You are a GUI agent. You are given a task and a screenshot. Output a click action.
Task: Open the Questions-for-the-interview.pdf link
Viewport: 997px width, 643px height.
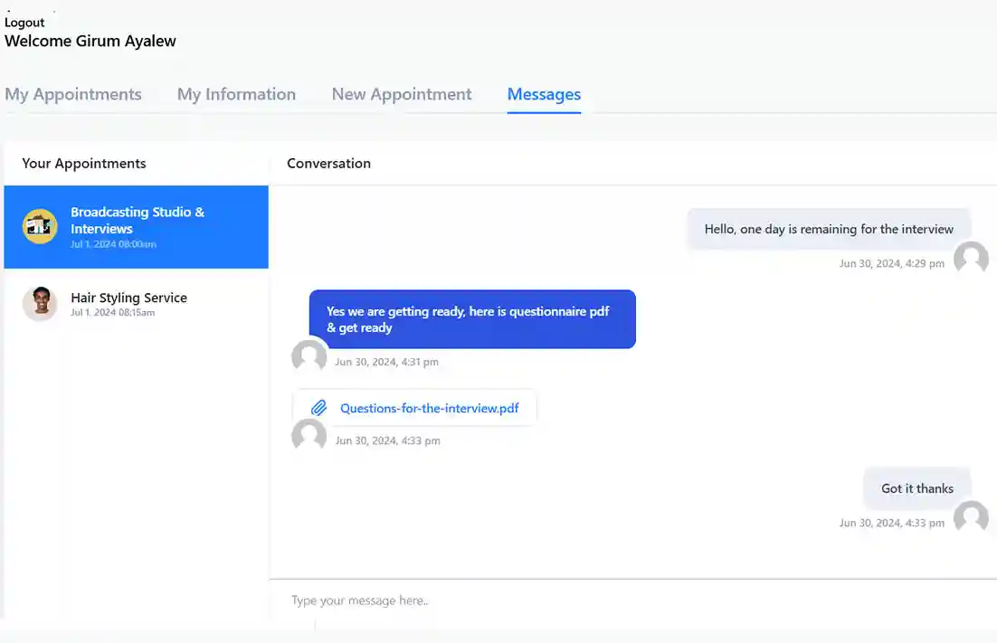click(x=429, y=408)
